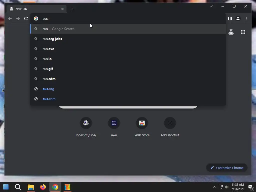Open the 'Index of /isos/' shortcut
This screenshot has height=192, width=256.
pos(86,127)
